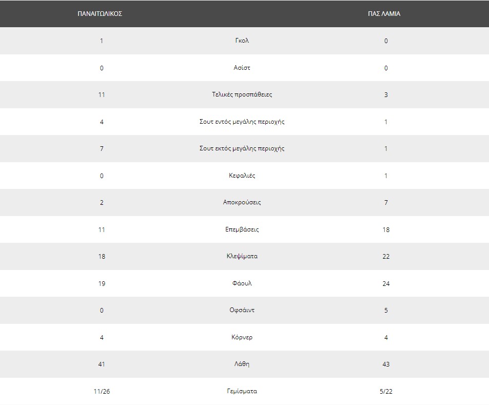Click Σουτ εντός μεγάλης περιοχής label

[242, 122]
